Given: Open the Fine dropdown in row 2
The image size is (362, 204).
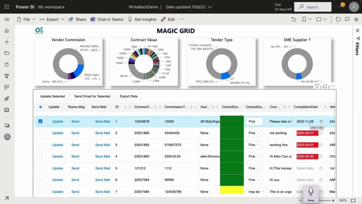Looking at the screenshot, I should pyautogui.click(x=254, y=133).
